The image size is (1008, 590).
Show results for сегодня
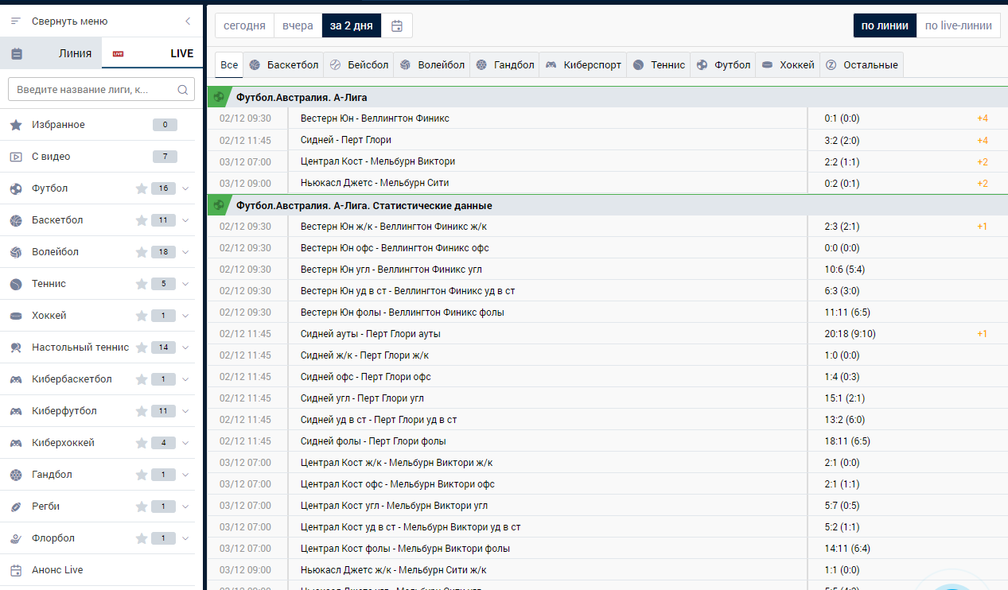(x=244, y=25)
